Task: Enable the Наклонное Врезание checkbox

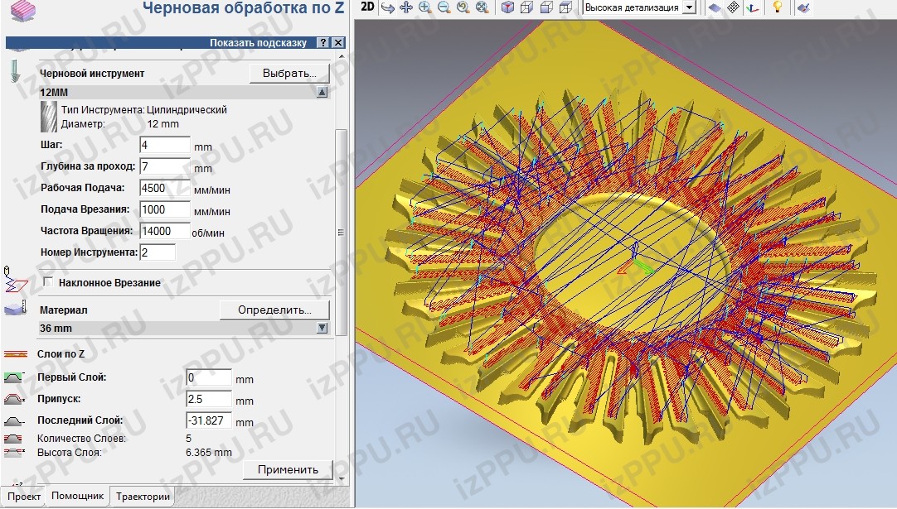Action: (48, 282)
